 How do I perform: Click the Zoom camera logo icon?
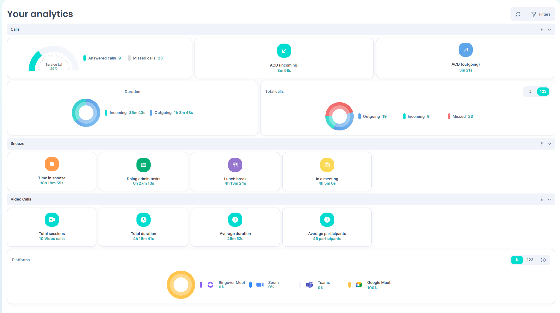[x=260, y=285]
